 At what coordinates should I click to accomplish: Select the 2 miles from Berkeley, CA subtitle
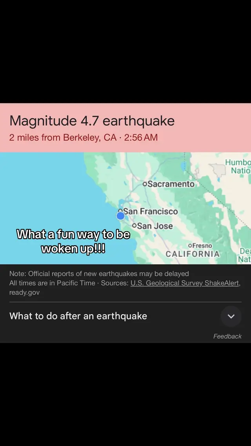tap(84, 138)
